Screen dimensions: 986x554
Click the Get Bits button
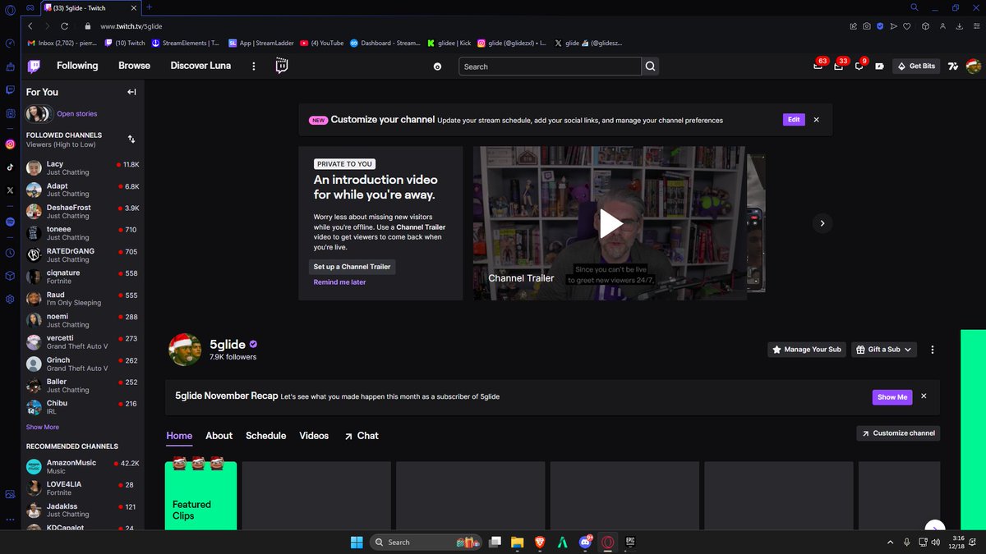pyautogui.click(x=916, y=66)
